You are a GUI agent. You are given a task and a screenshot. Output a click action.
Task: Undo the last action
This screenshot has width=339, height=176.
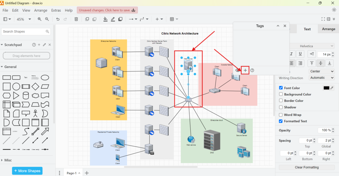click(x=58, y=19)
